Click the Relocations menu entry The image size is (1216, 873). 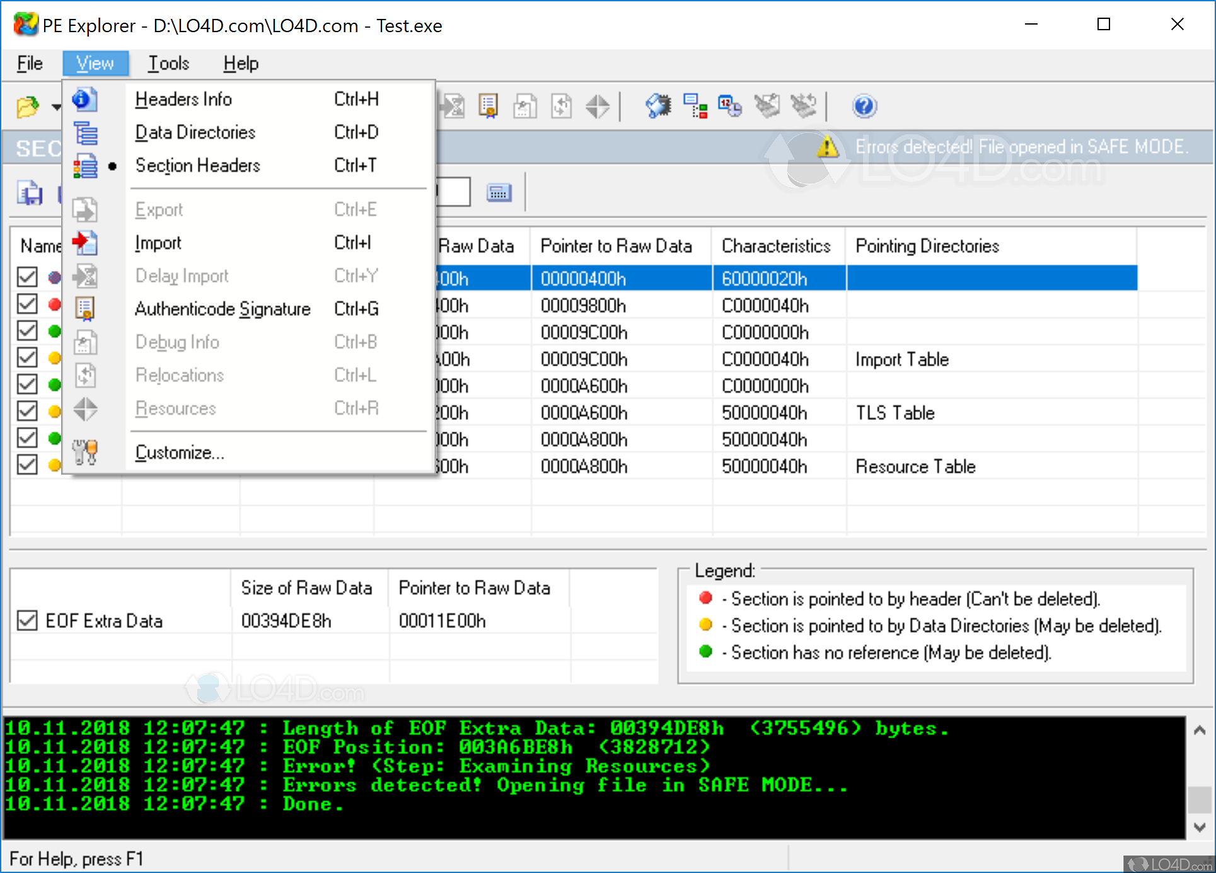[x=249, y=375]
